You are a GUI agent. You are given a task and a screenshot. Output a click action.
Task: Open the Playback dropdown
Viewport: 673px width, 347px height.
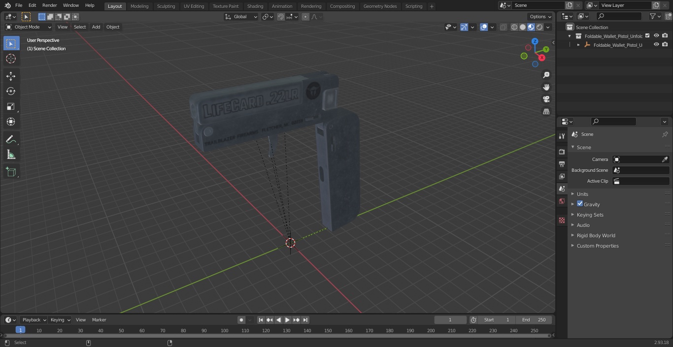coord(34,320)
